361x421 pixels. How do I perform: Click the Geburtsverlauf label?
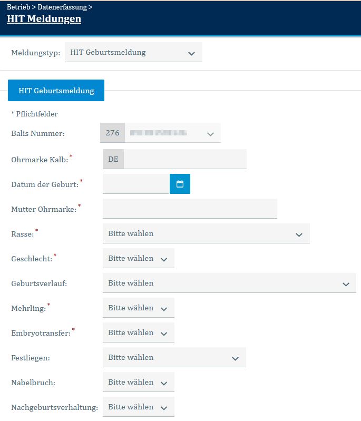(39, 283)
